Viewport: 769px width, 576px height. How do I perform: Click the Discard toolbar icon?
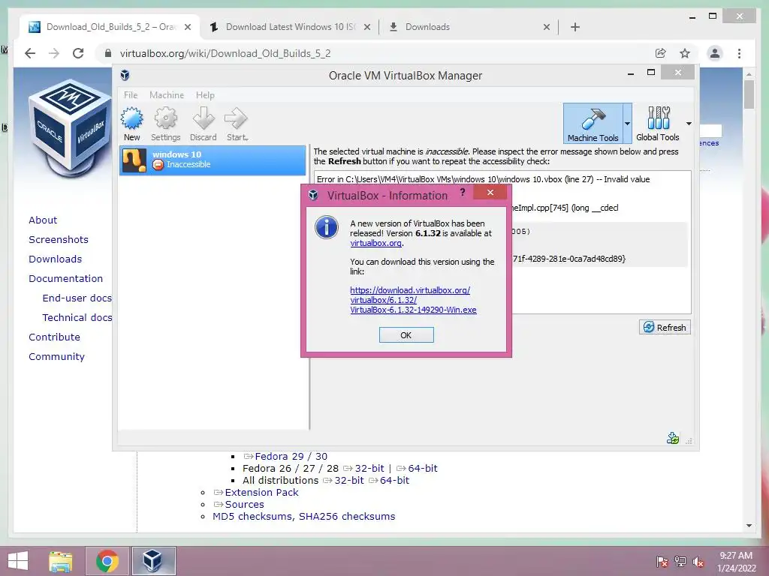pyautogui.click(x=203, y=124)
